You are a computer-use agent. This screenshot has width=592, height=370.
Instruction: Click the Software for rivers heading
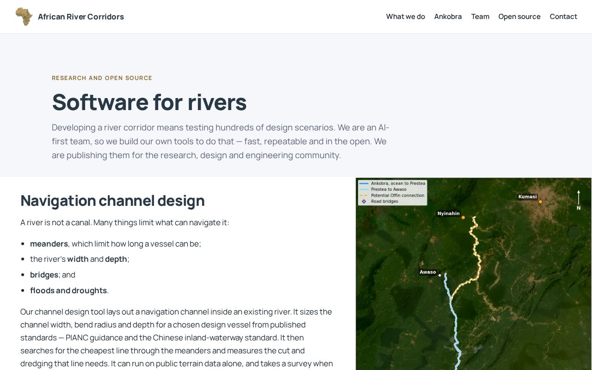point(149,102)
